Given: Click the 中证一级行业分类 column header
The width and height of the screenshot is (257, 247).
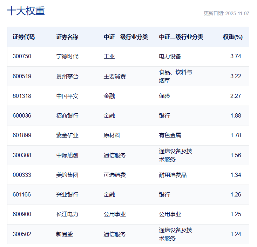Looking at the screenshot, I should (126, 37).
